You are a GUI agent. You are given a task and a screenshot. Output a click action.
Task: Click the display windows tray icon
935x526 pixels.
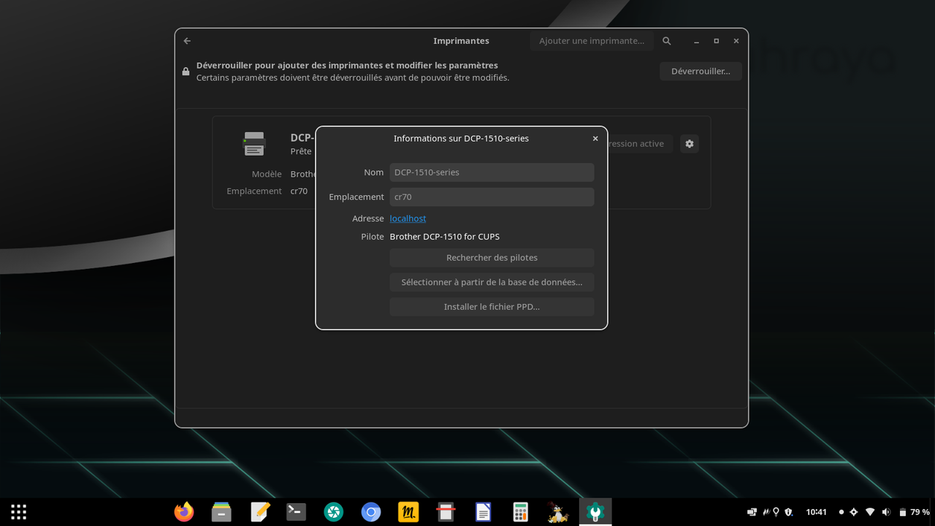pyautogui.click(x=752, y=512)
